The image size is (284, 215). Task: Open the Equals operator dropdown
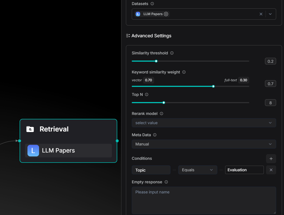click(x=198, y=170)
